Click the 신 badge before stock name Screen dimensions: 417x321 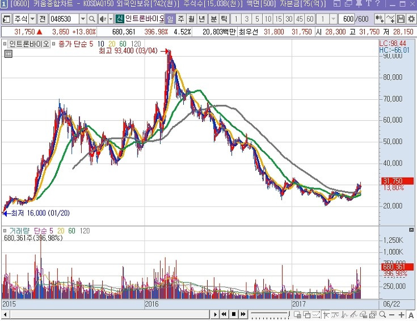pos(120,19)
